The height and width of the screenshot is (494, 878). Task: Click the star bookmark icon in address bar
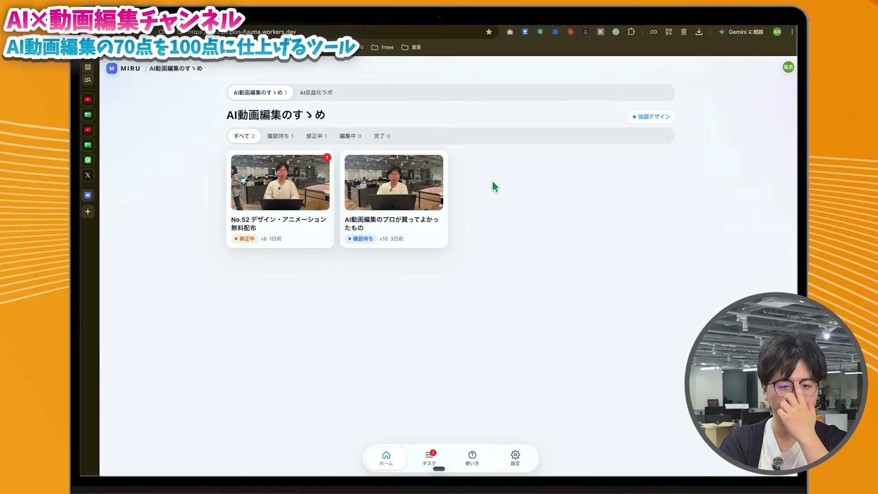coord(489,32)
